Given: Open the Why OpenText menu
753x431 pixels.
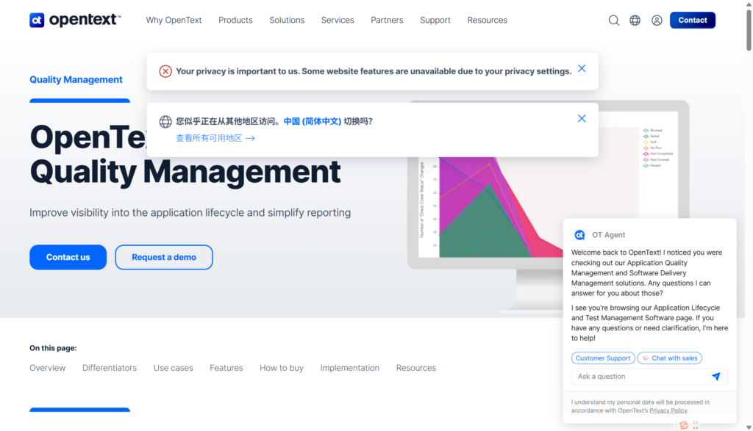Looking at the screenshot, I should [x=174, y=20].
